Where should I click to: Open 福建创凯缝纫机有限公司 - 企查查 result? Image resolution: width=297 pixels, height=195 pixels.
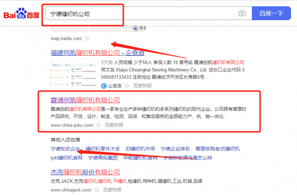click(x=98, y=52)
